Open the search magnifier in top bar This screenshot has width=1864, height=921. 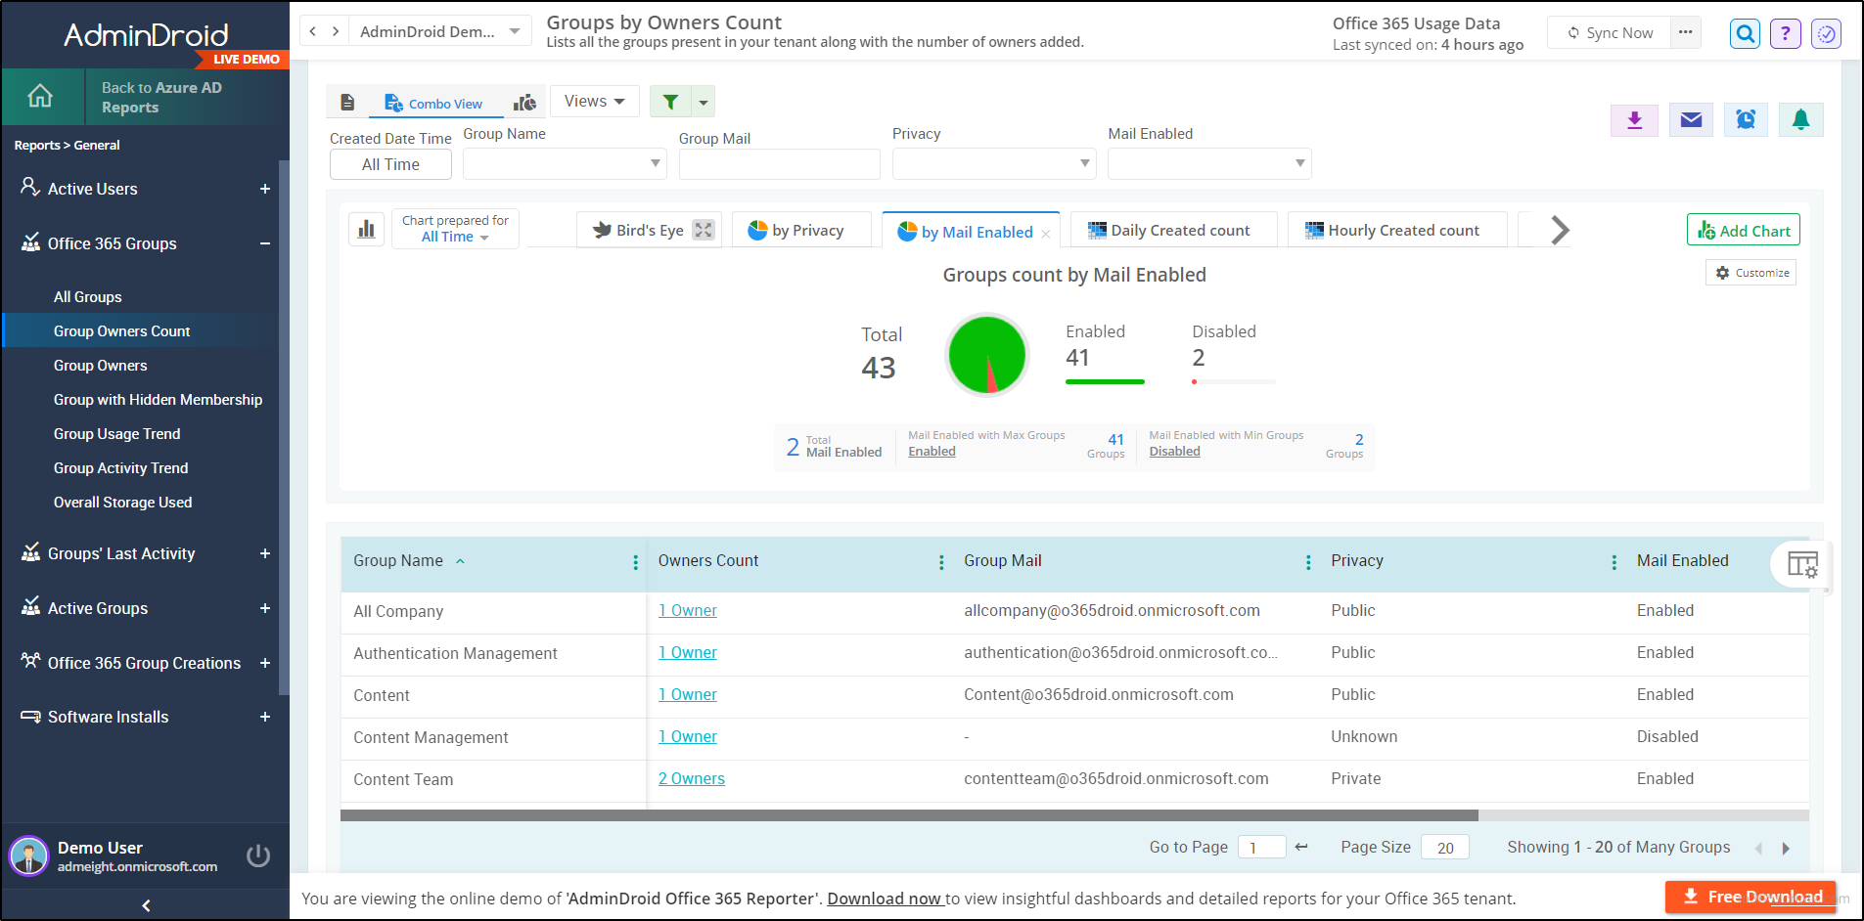point(1745,34)
